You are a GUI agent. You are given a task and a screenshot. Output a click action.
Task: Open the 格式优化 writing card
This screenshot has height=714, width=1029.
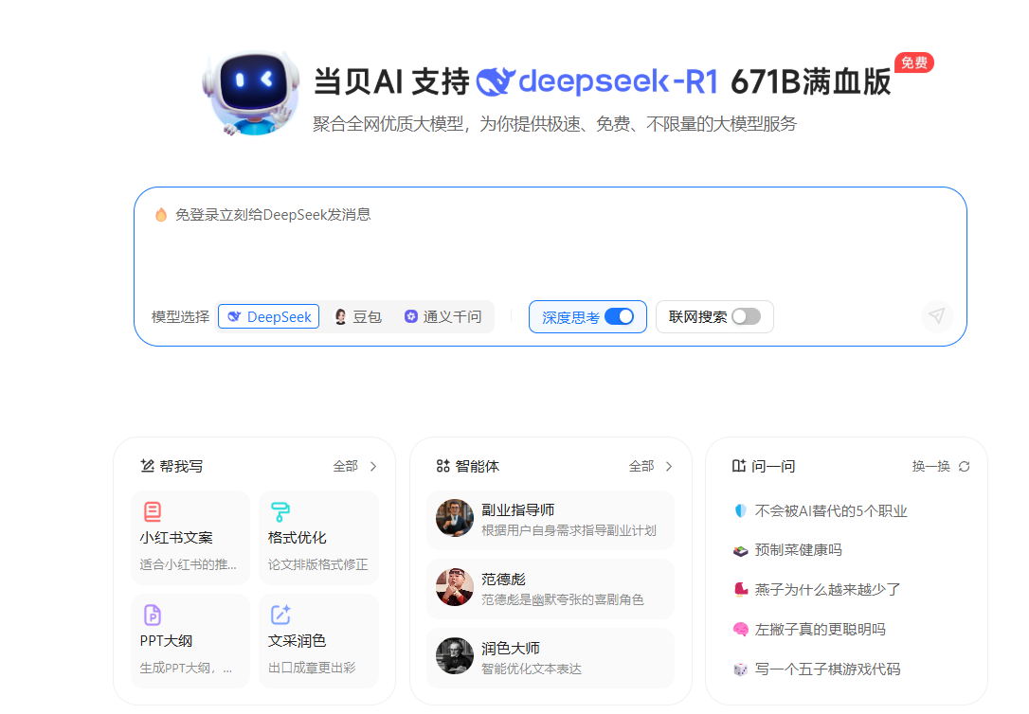click(319, 538)
